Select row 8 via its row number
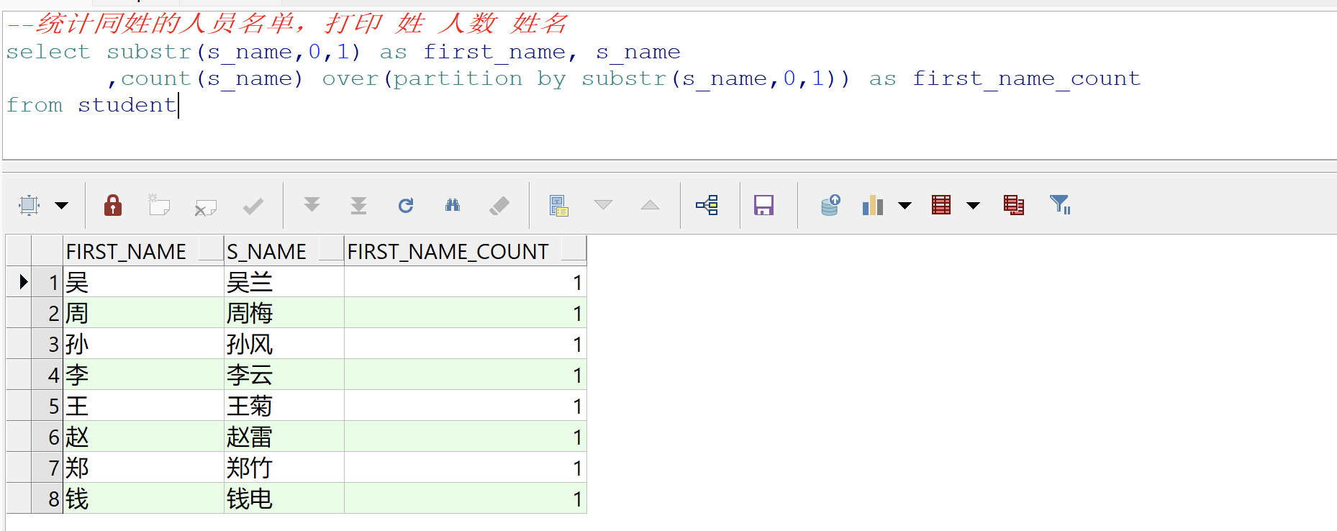Viewport: 1337px width, 531px height. (x=47, y=499)
